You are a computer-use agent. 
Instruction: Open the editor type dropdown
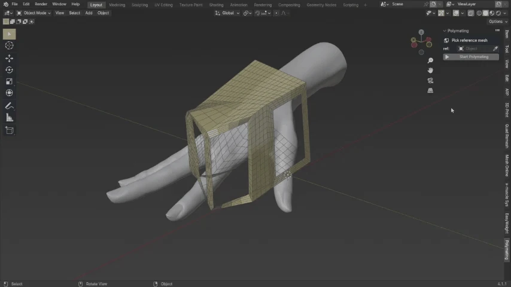pos(8,13)
